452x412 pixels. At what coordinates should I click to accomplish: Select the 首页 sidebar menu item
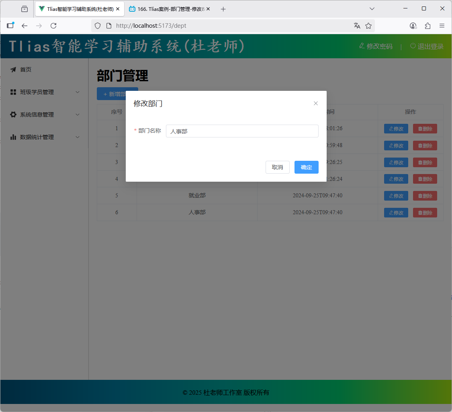tap(26, 70)
